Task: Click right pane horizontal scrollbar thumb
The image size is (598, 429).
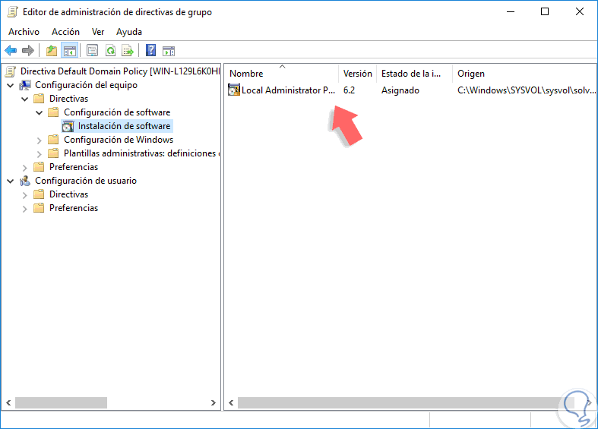Action: (407, 402)
